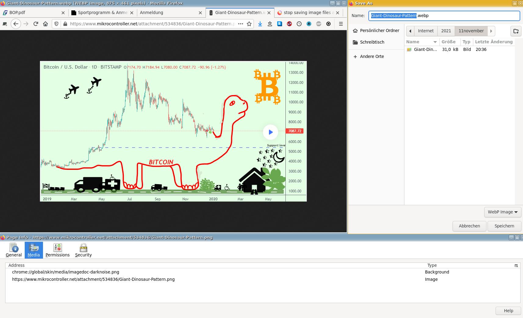Close the Anmeldung tab
The image size is (523, 318).
click(200, 13)
